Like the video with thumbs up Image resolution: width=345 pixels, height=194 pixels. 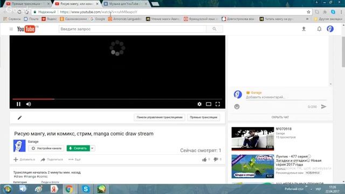point(204,160)
